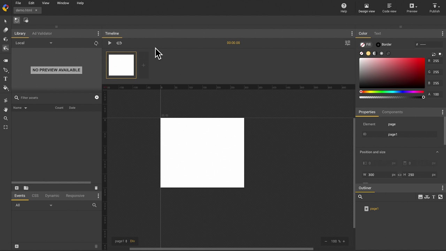
Task: Select the radial gradient fill option
Action: [x=382, y=53]
